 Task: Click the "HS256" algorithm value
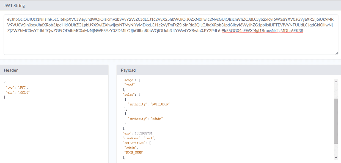pyautogui.click(x=24, y=92)
